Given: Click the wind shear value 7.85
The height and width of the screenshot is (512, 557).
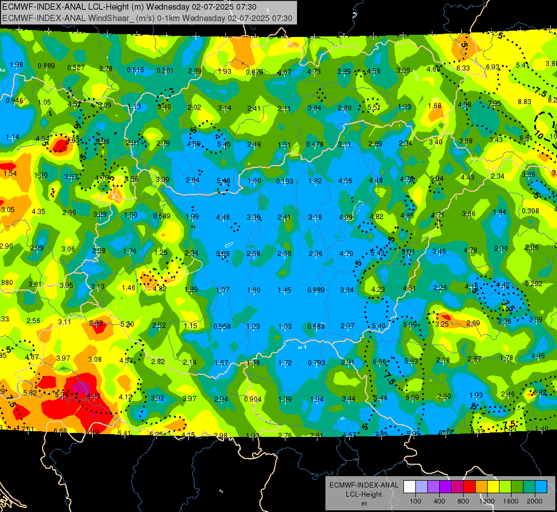Looking at the screenshot, I should (382, 434).
